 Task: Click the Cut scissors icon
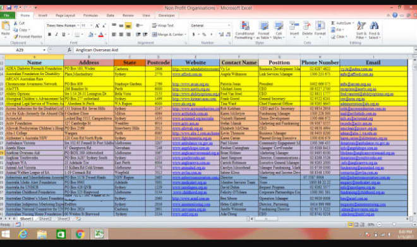tap(15, 23)
